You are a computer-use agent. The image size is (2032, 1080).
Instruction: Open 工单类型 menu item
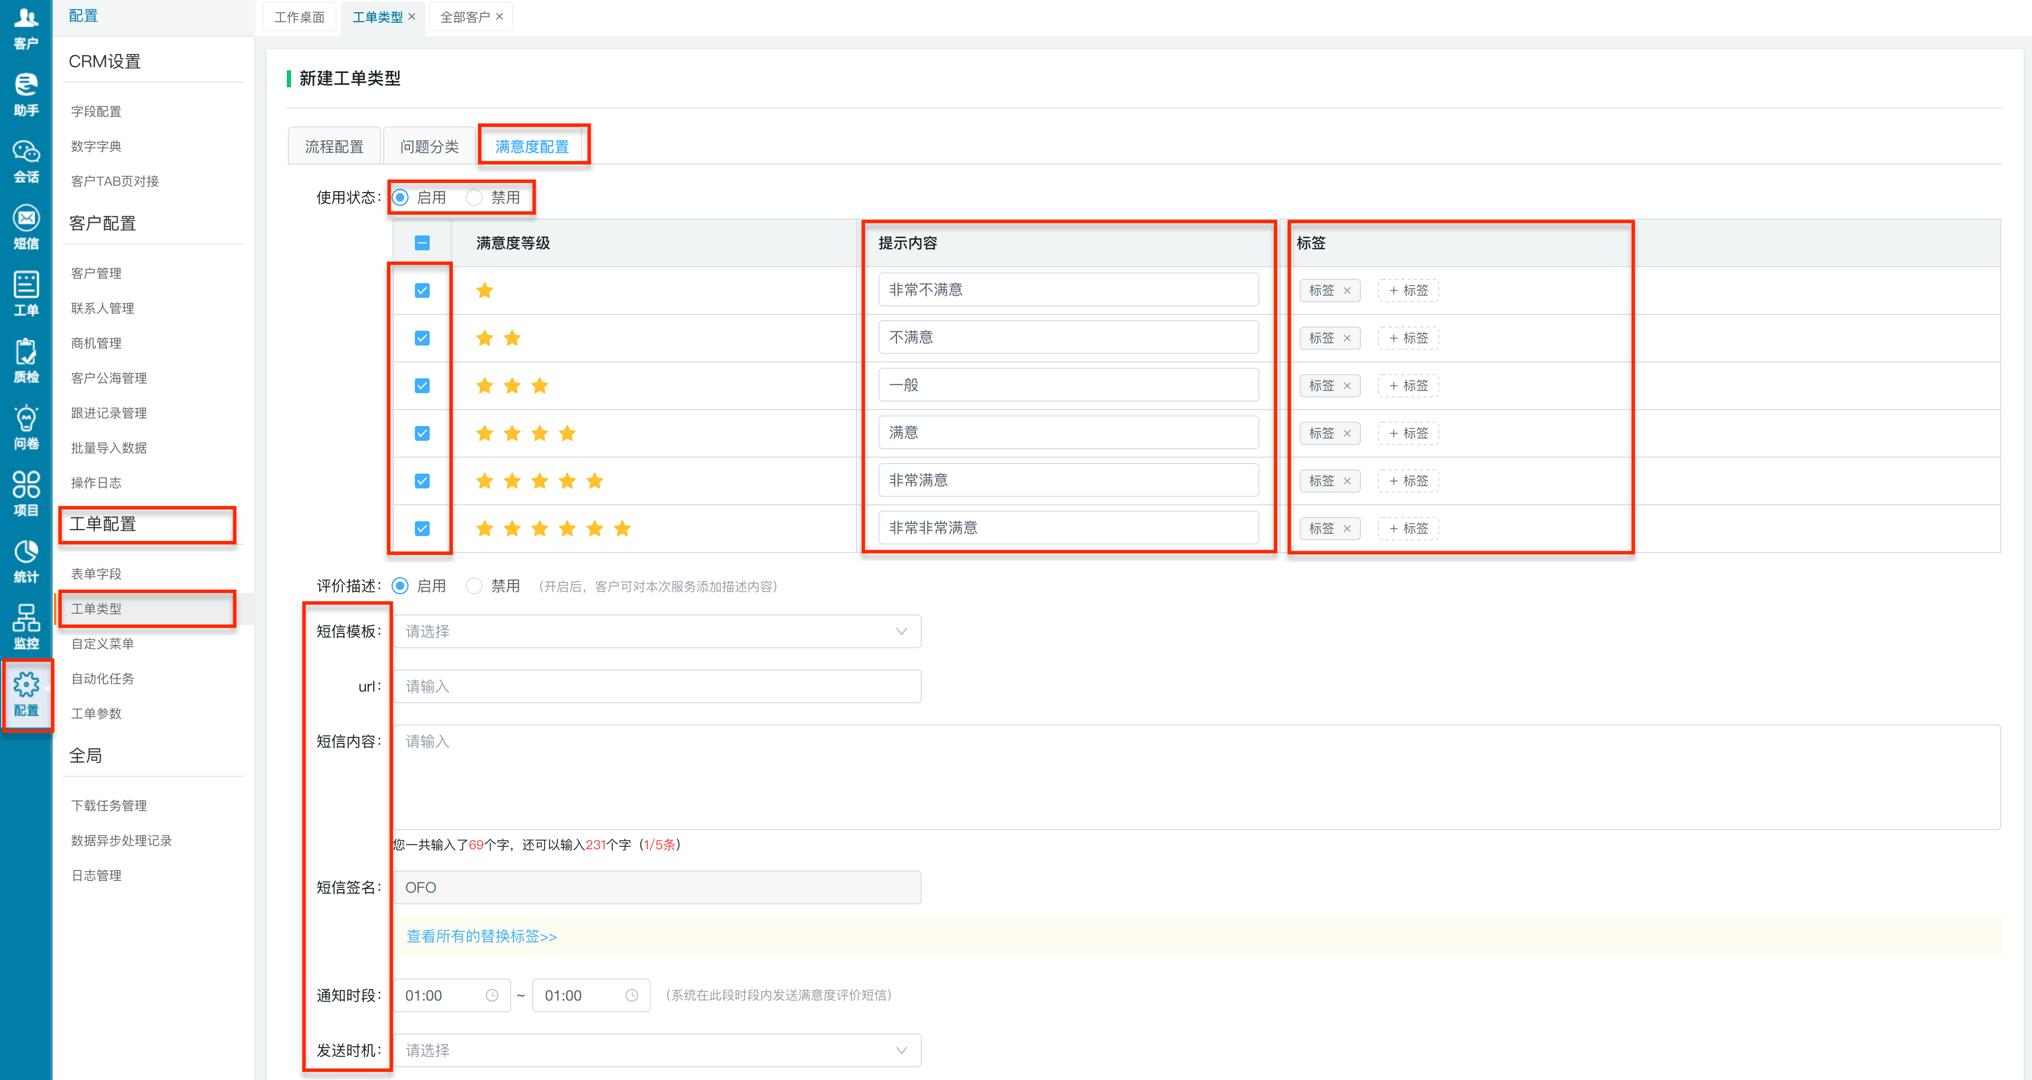[x=96, y=609]
